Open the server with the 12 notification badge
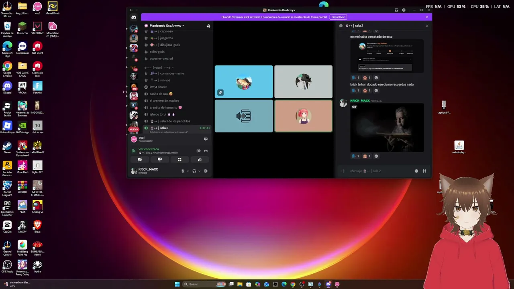 134,68
